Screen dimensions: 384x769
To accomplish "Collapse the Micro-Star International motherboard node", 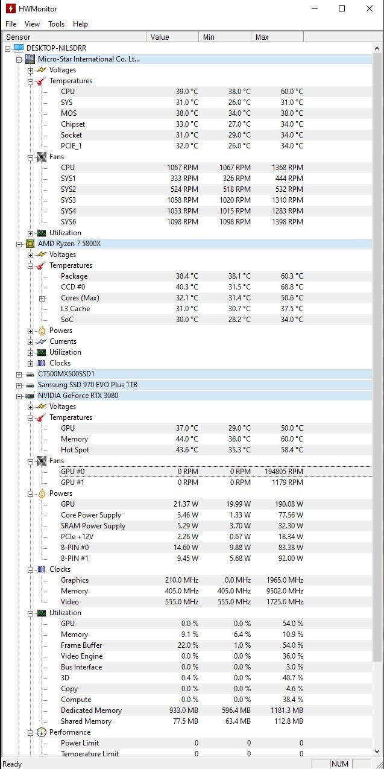I will click(x=19, y=59).
